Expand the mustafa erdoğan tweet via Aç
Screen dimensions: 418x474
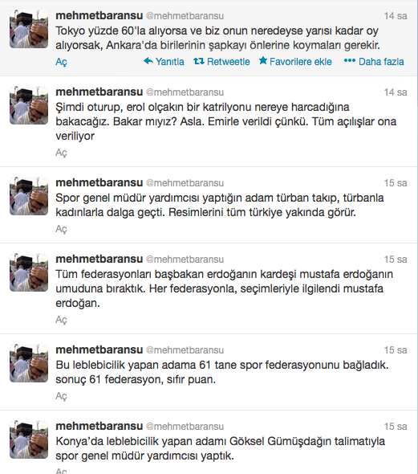(x=61, y=320)
